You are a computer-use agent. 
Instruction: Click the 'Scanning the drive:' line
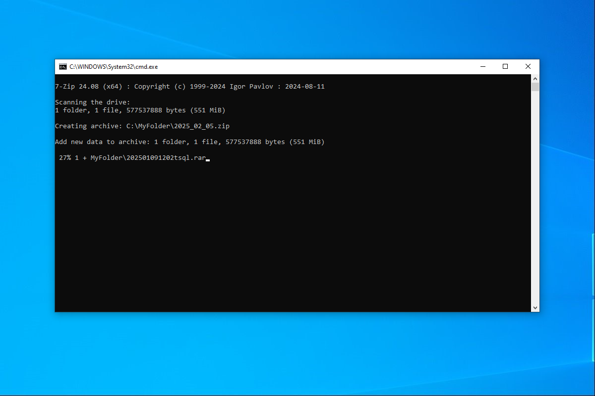pyautogui.click(x=92, y=102)
